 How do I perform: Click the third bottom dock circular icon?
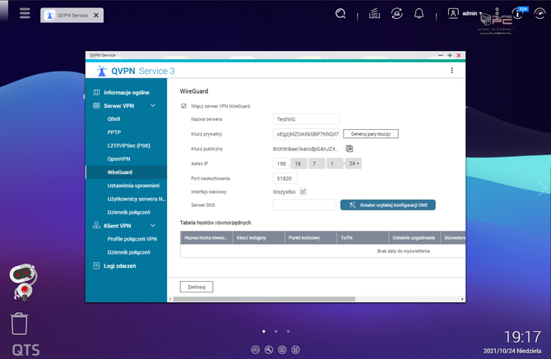[x=282, y=349]
